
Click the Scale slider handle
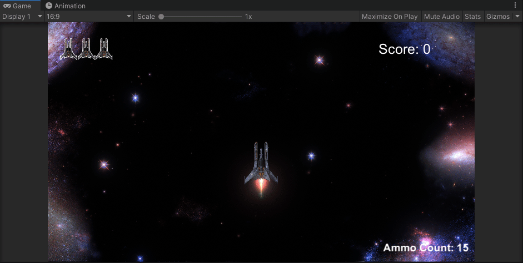161,17
